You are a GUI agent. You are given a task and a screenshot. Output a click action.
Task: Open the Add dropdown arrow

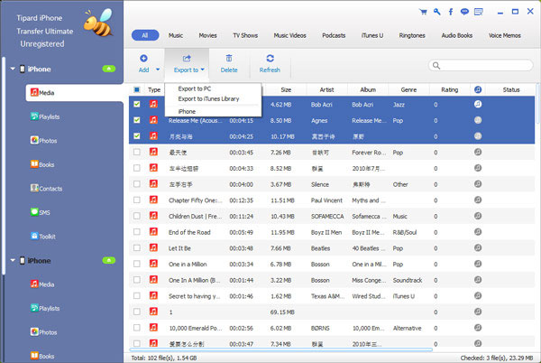pyautogui.click(x=158, y=70)
